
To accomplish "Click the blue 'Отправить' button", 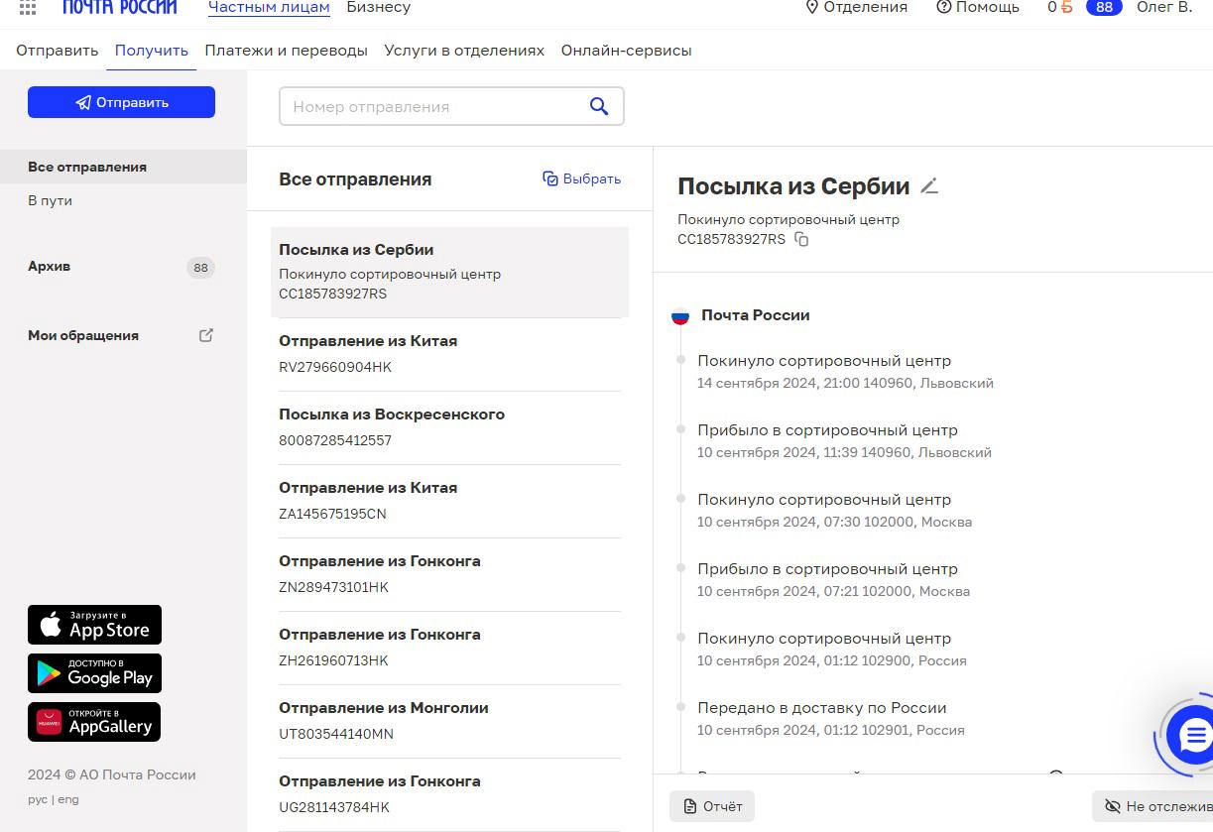I will (121, 102).
